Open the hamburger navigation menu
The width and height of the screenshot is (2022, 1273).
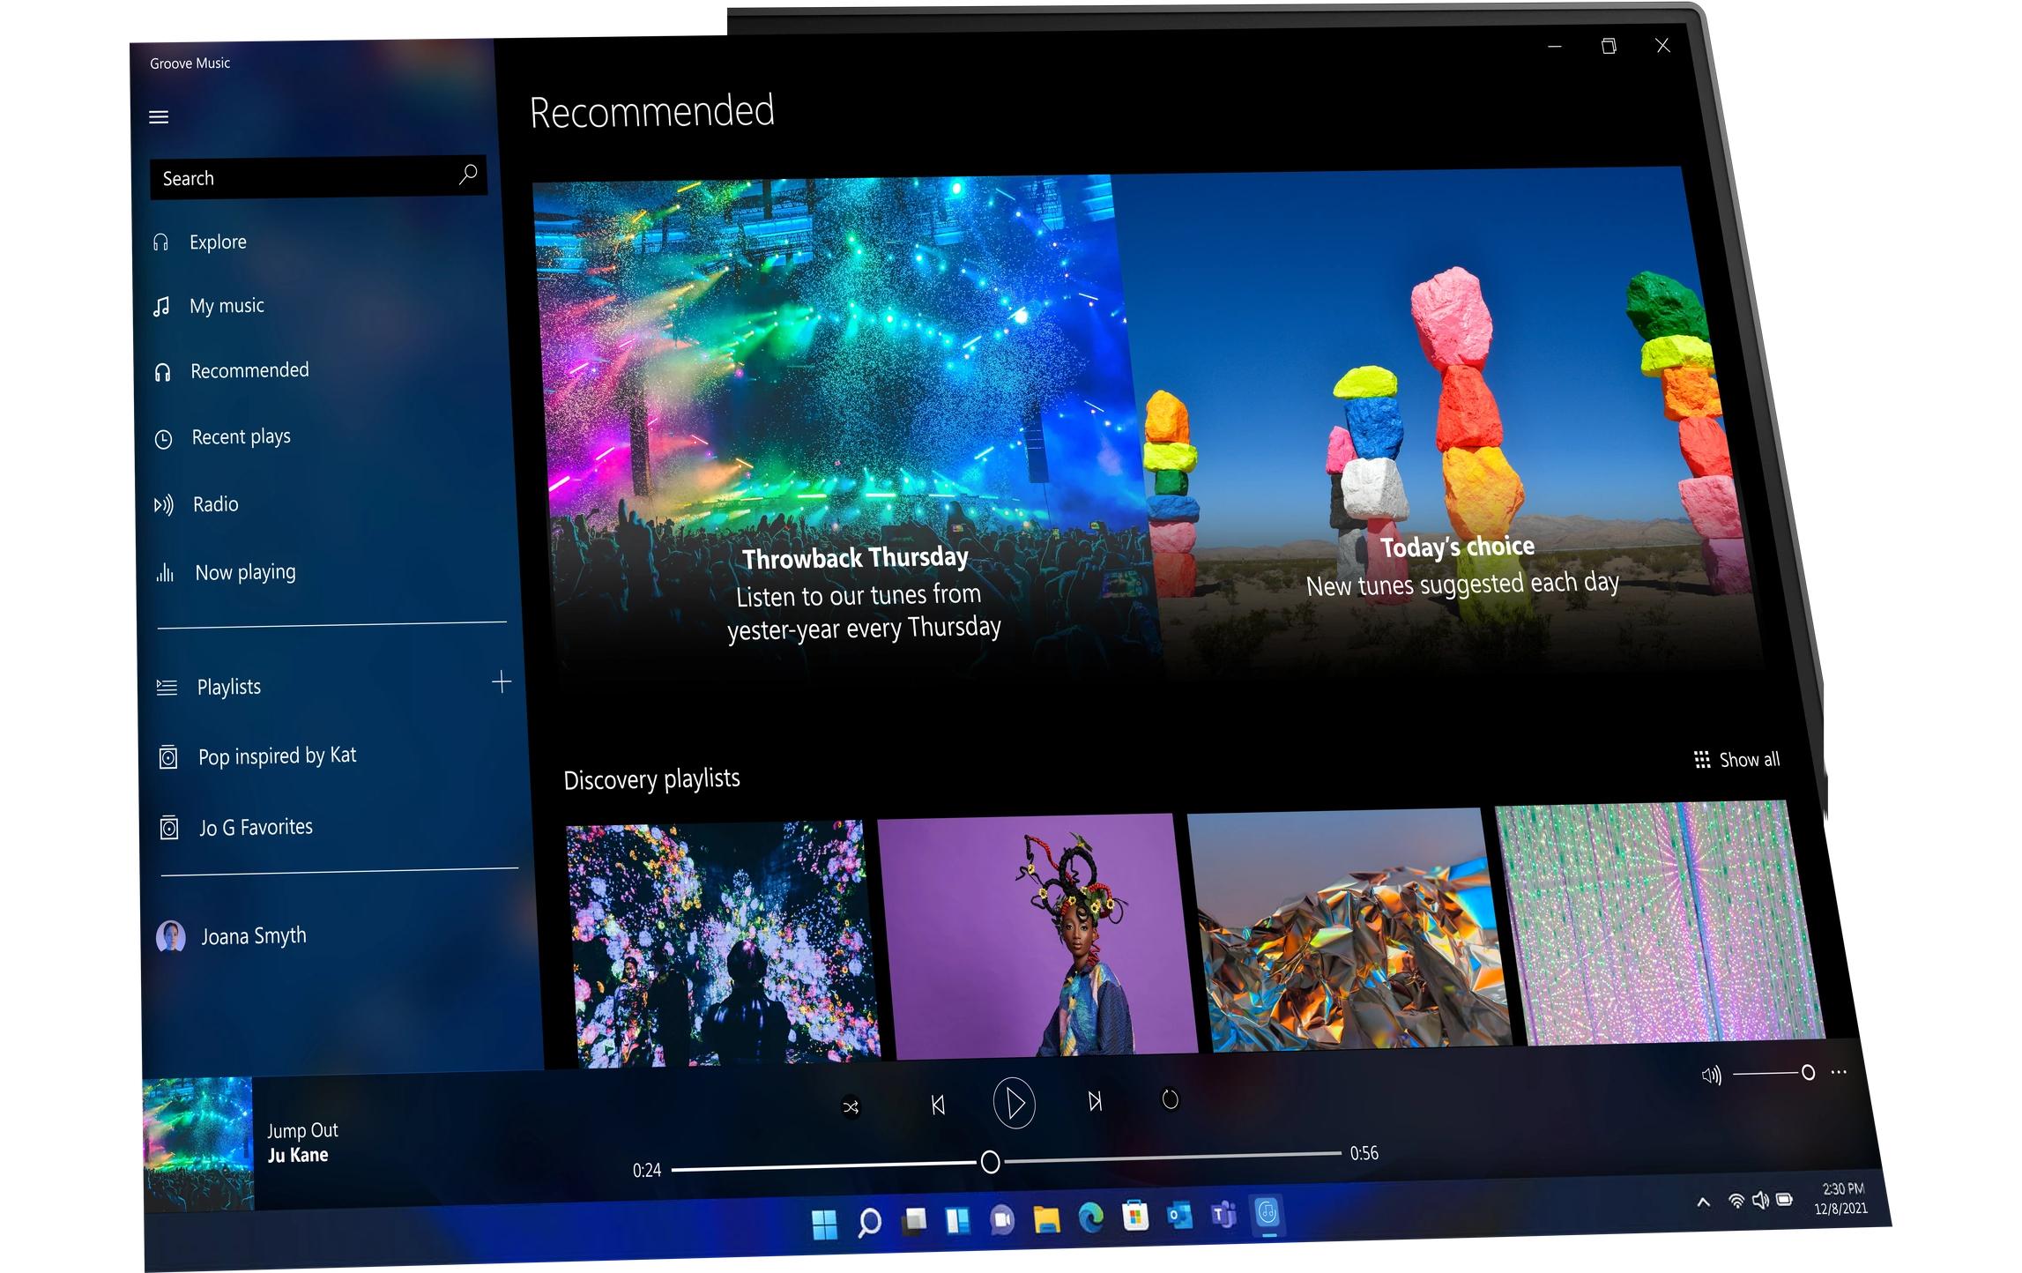[x=159, y=117]
